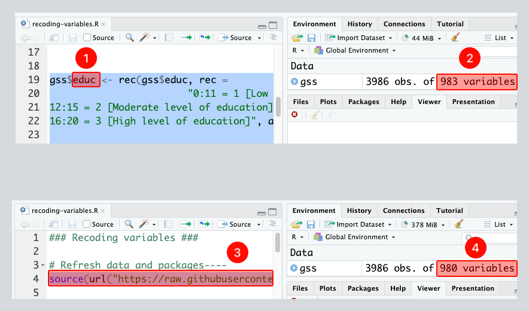The image size is (529, 311).
Task: Load workspace folder icon beside 378 MiB panel
Action: 297,224
